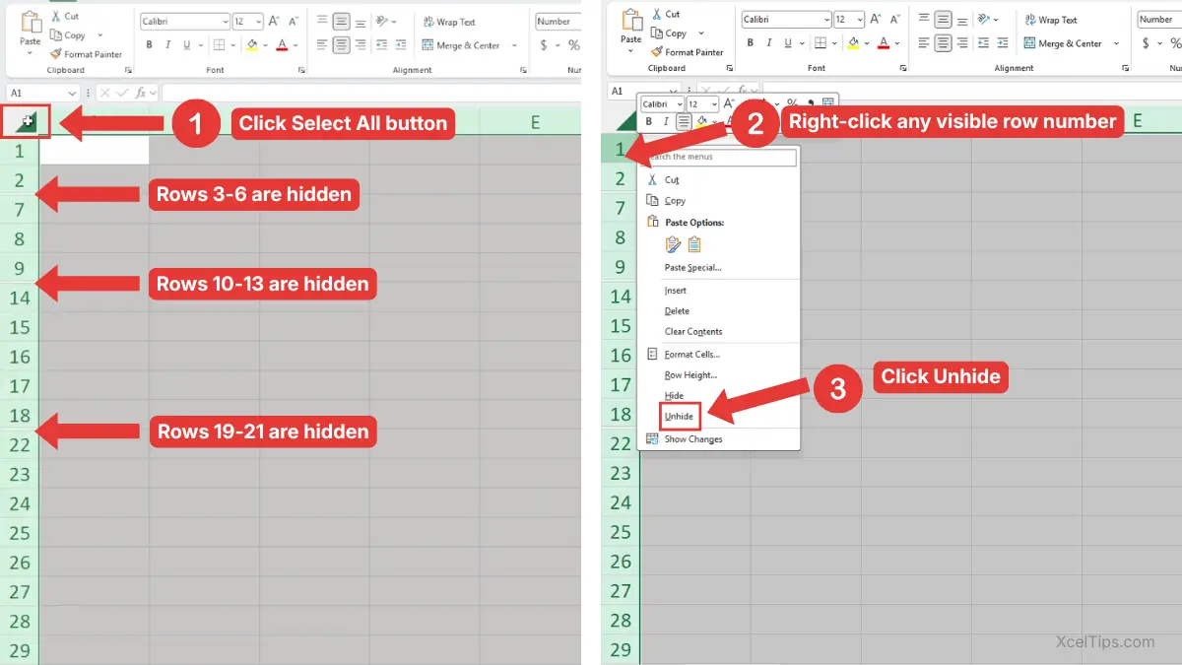Choose Row Height... in the context menu

point(690,375)
